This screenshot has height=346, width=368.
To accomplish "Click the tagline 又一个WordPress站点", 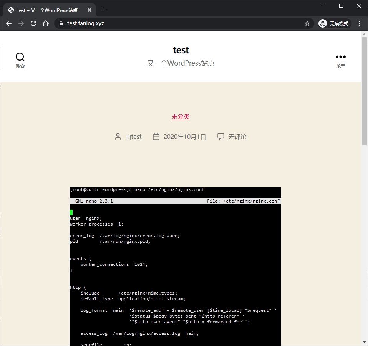I will pyautogui.click(x=181, y=63).
